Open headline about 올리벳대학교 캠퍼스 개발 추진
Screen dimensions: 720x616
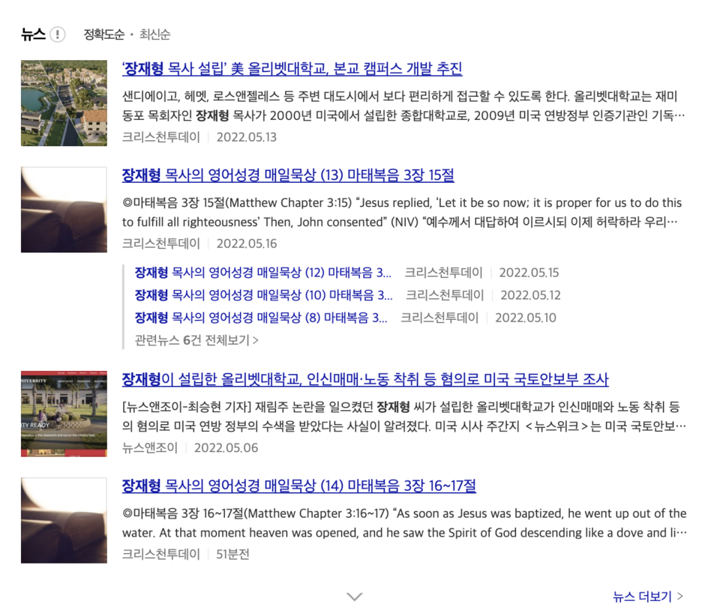tap(292, 69)
